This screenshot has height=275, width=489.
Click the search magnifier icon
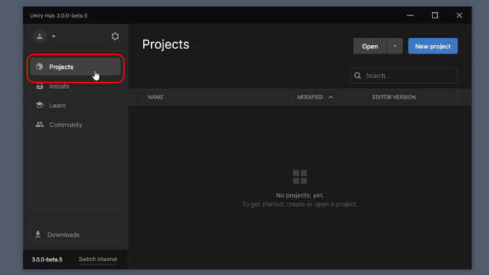point(358,76)
